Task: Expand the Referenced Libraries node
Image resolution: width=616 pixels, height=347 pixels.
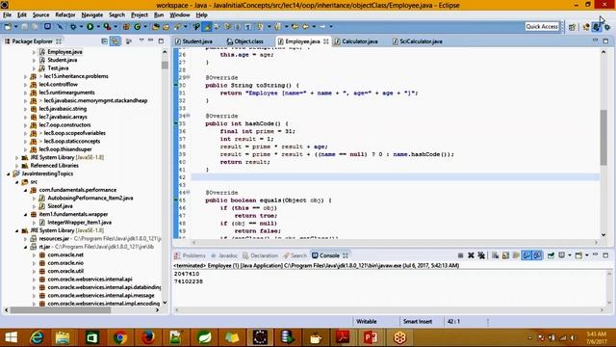Action: (17, 165)
